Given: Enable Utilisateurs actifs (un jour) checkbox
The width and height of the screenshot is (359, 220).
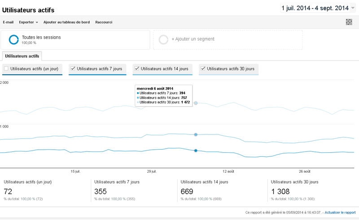Looking at the screenshot, I should [6, 69].
